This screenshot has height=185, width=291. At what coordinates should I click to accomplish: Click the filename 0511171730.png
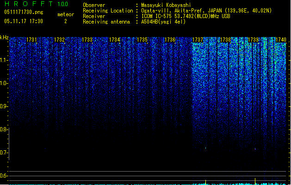pyautogui.click(x=24, y=12)
